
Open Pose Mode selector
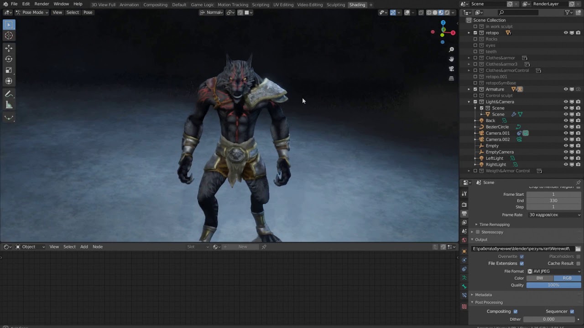(x=31, y=12)
